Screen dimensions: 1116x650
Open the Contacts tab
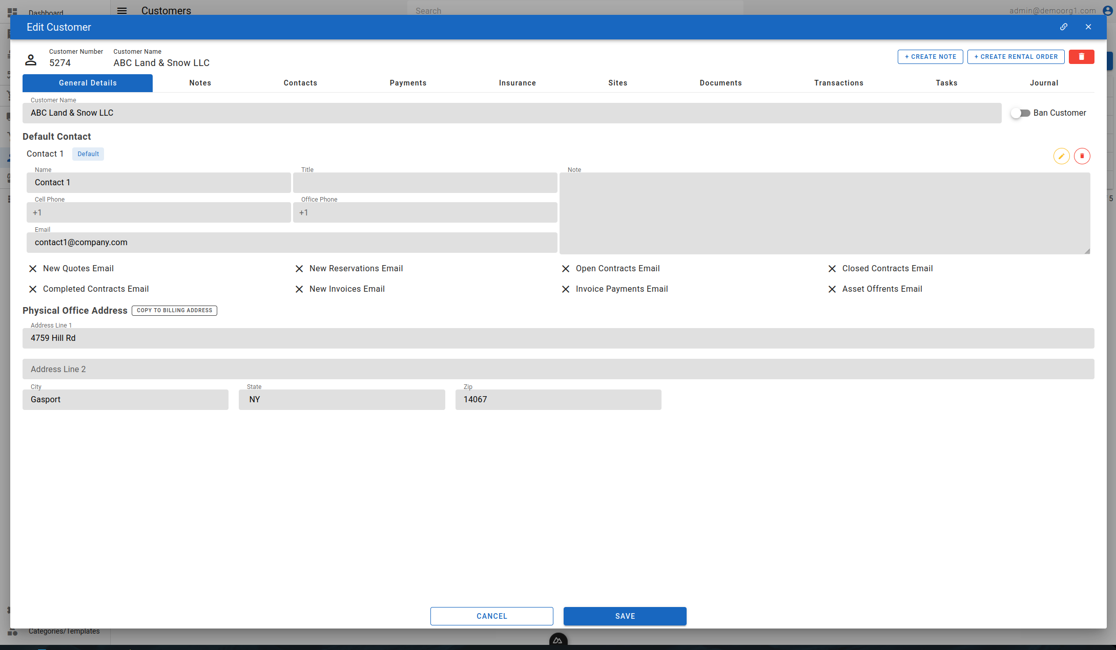[300, 83]
